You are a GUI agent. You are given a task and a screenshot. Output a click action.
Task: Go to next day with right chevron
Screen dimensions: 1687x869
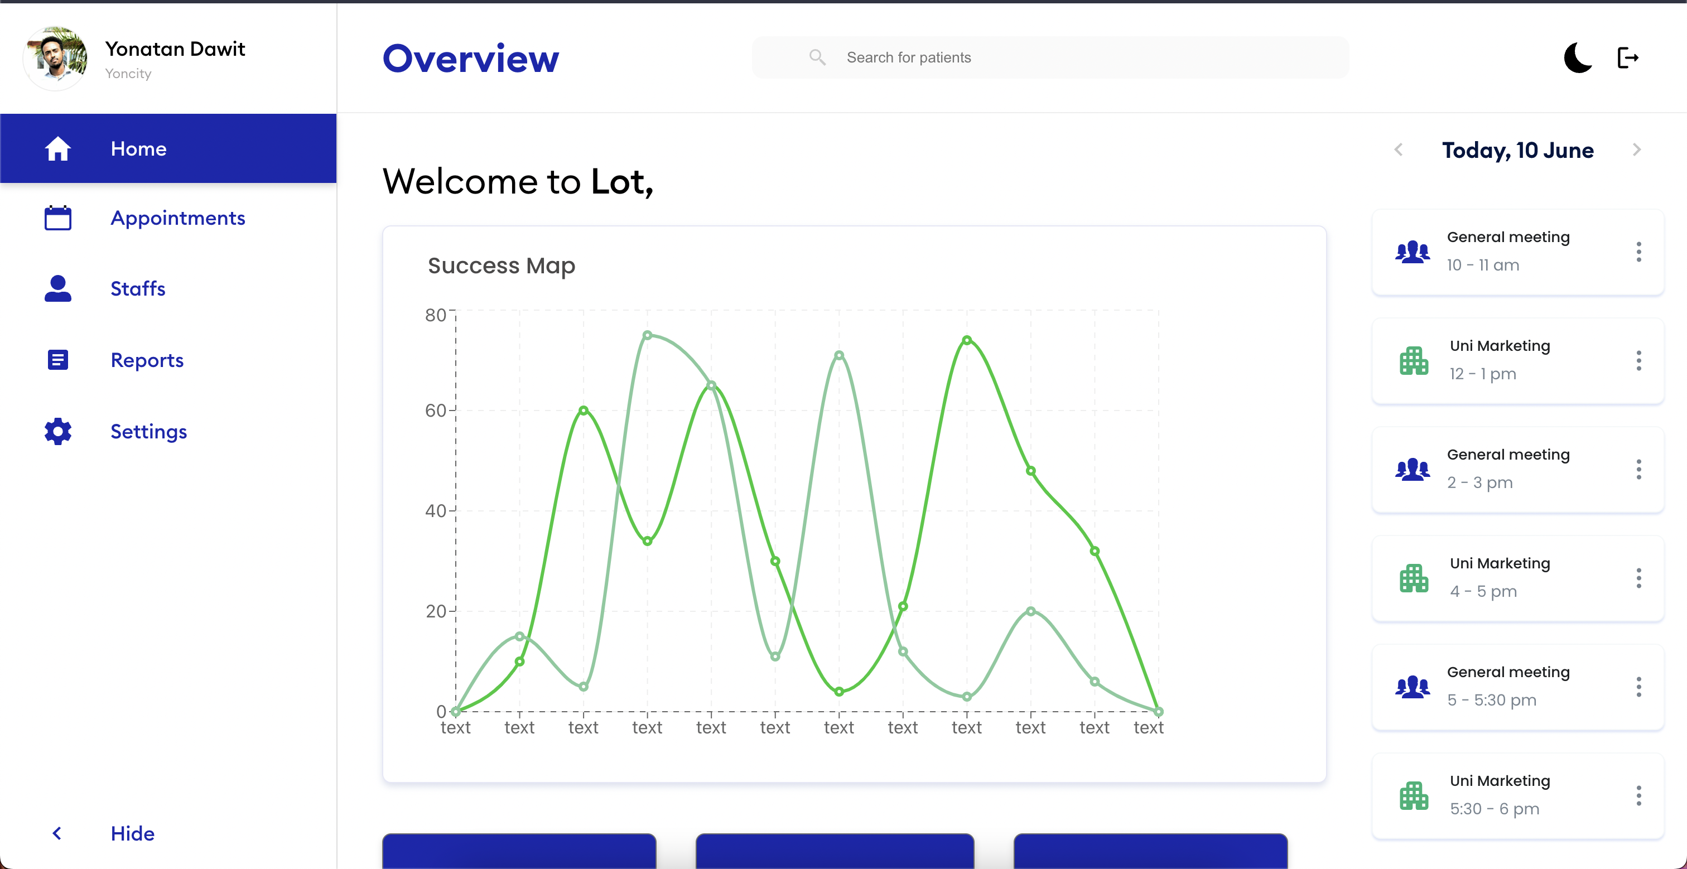(1637, 149)
